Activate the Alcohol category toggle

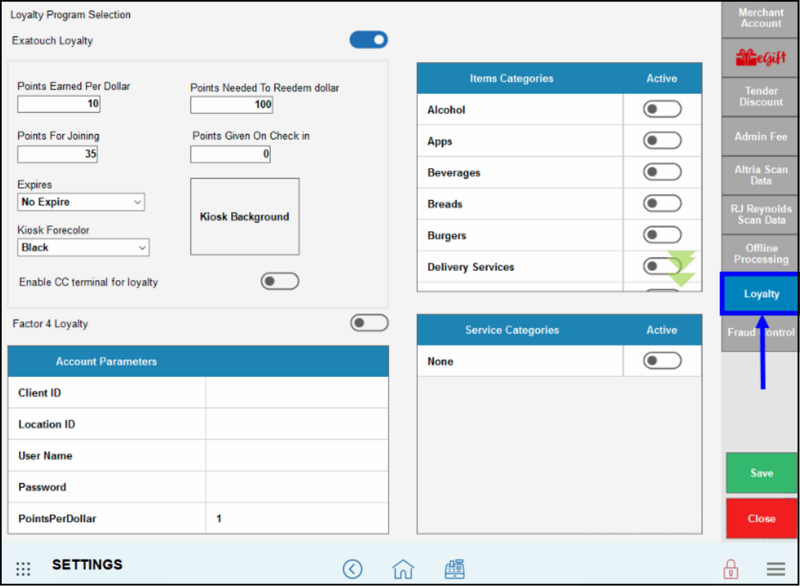(662, 109)
